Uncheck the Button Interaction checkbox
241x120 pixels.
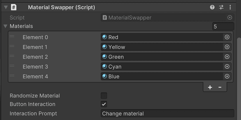(x=104, y=104)
